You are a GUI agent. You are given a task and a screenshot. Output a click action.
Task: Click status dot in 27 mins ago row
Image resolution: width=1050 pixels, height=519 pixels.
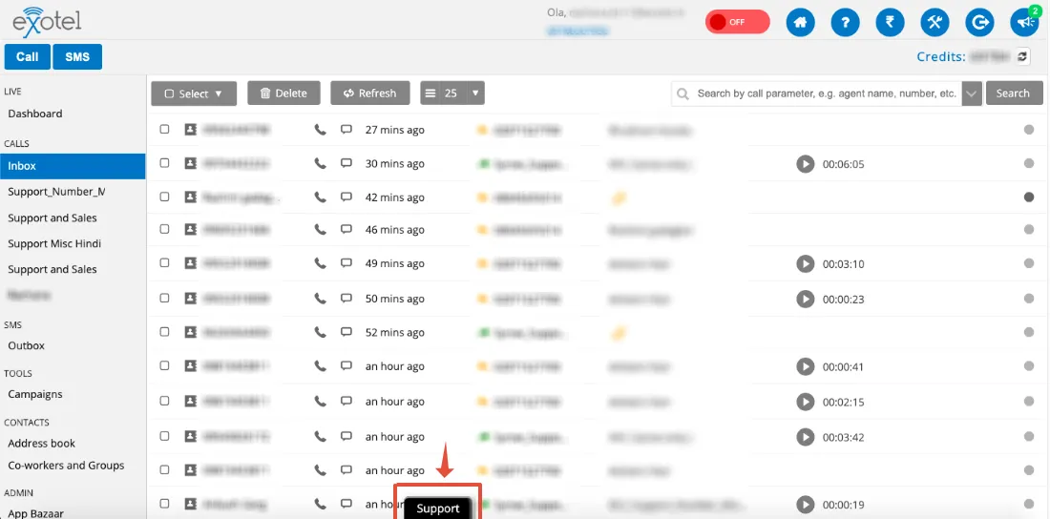click(x=1029, y=129)
